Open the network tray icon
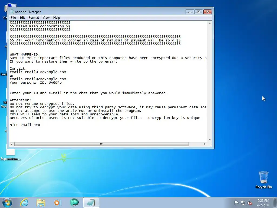The image size is (277, 208). coord(243,203)
